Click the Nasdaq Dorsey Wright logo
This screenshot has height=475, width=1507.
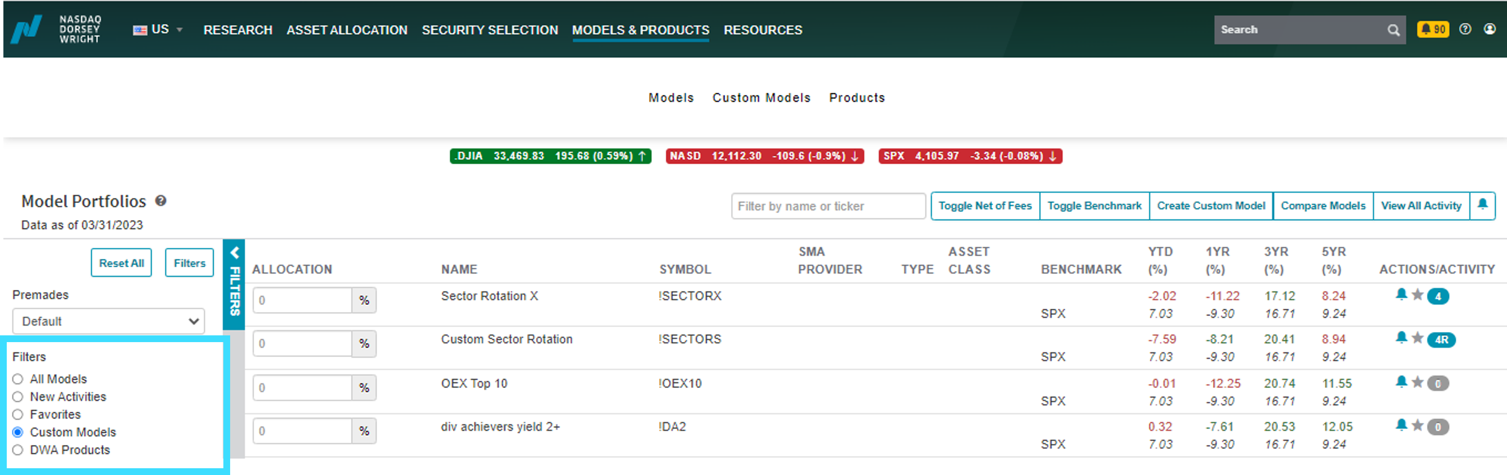click(x=56, y=29)
